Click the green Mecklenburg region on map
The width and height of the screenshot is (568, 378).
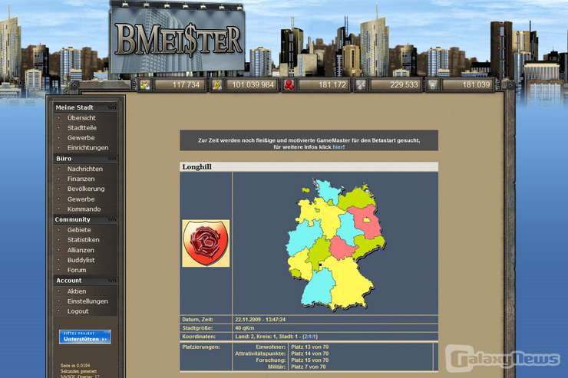tap(357, 199)
